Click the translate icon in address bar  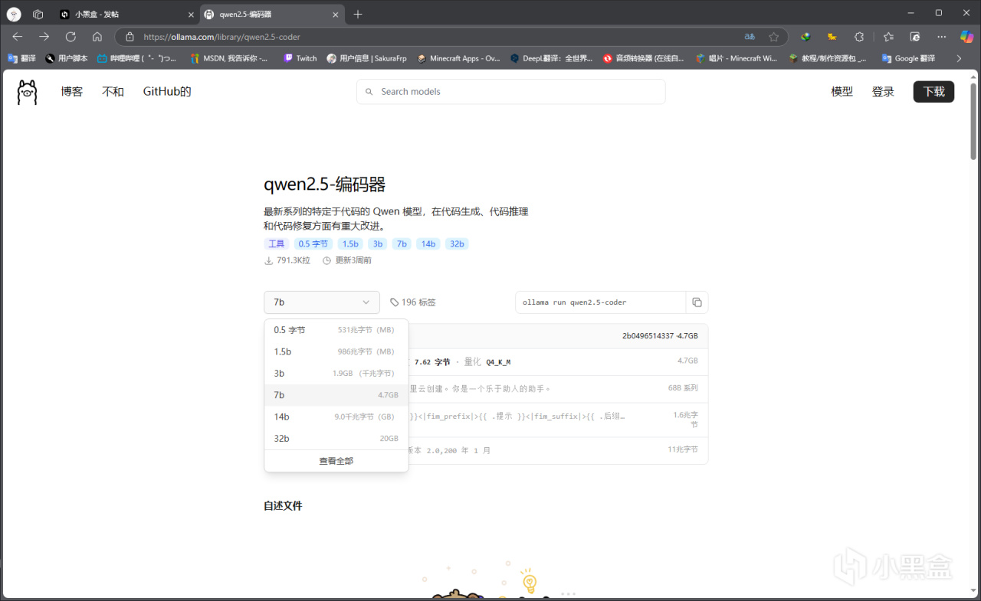[x=750, y=37]
